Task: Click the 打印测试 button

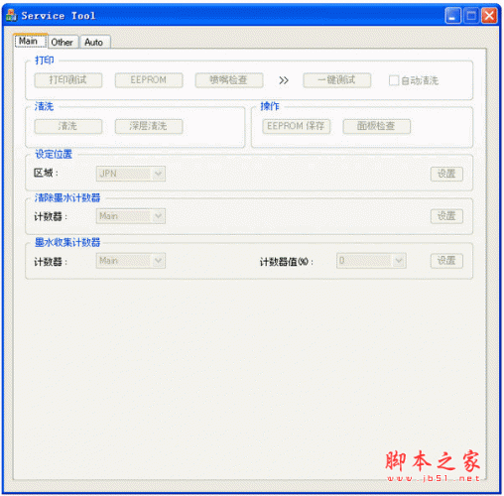Action: pyautogui.click(x=68, y=80)
